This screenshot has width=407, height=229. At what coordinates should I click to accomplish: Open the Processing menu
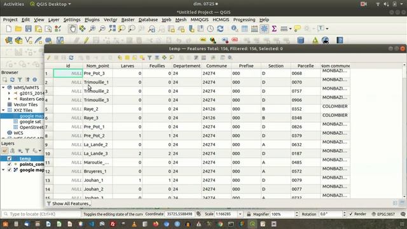coord(244,20)
